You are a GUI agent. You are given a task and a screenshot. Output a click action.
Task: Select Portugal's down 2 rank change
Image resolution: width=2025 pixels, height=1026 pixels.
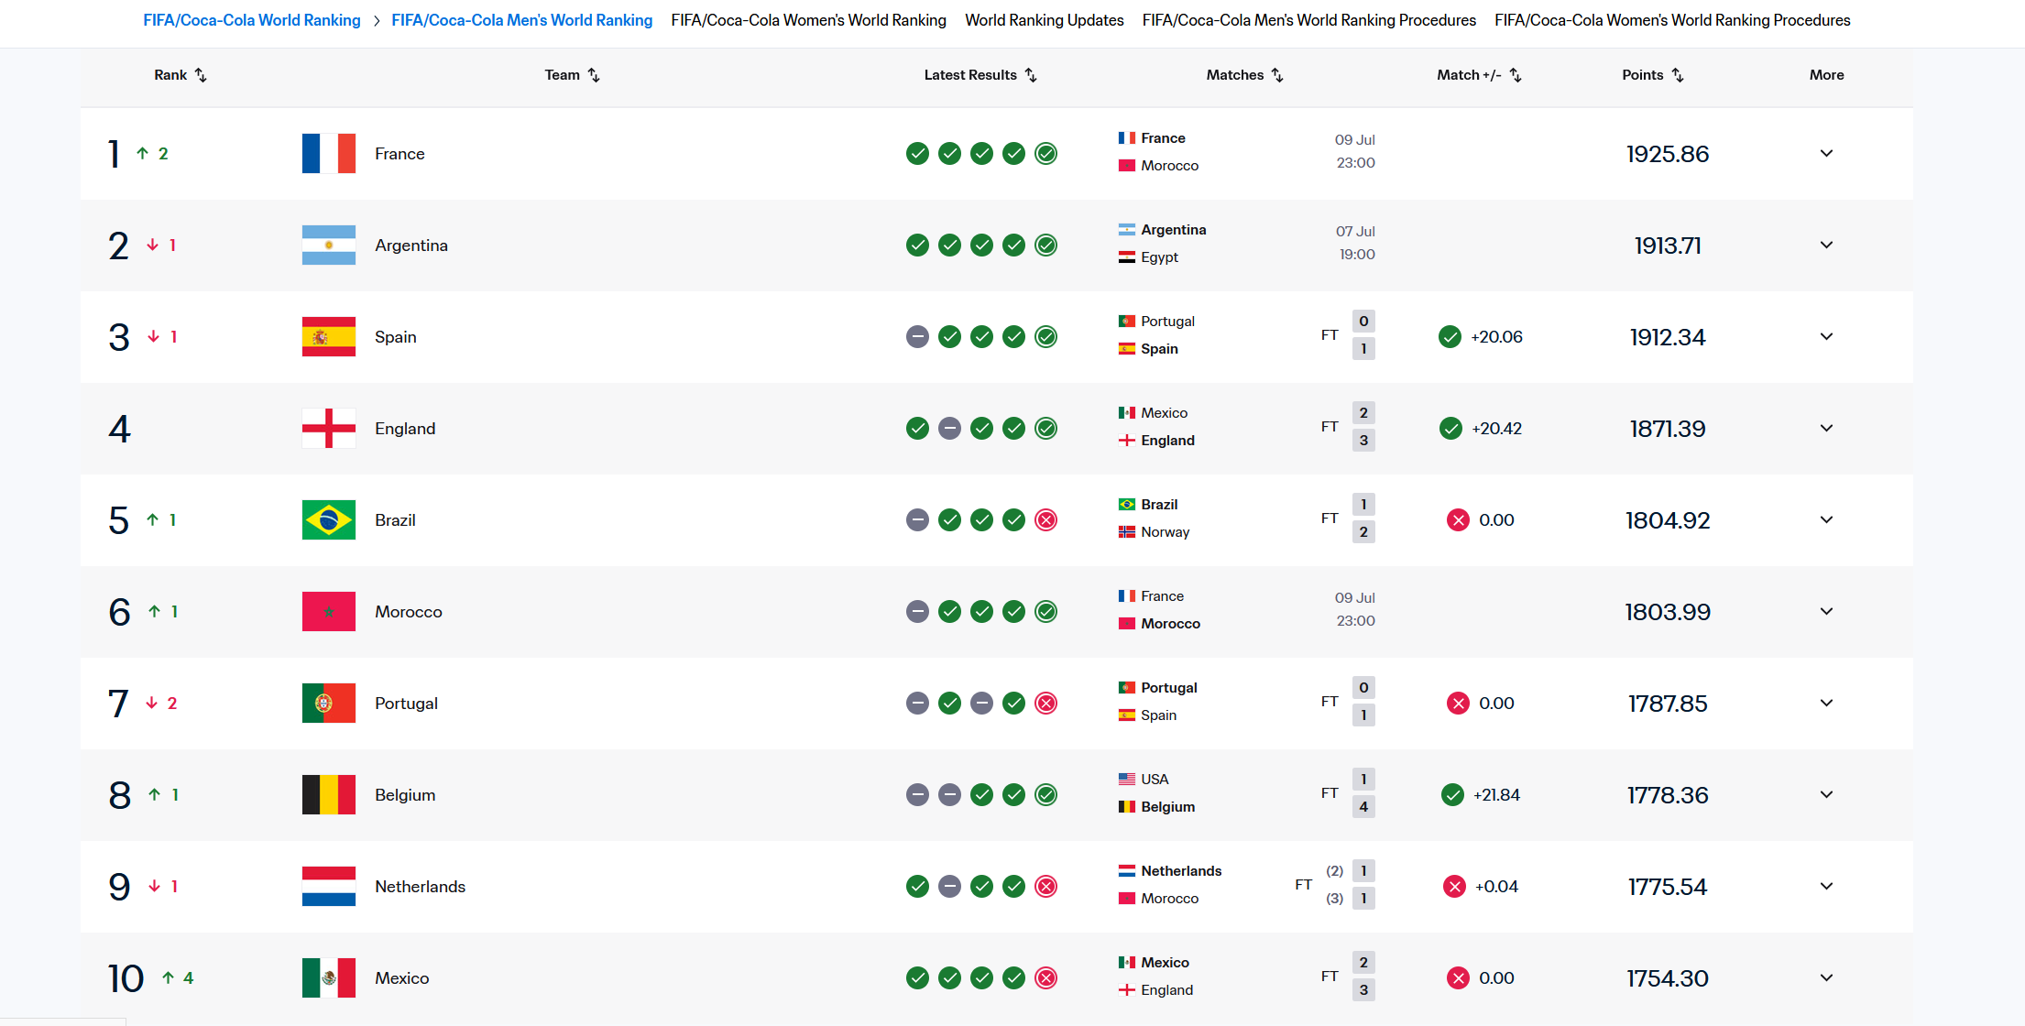[x=161, y=704]
